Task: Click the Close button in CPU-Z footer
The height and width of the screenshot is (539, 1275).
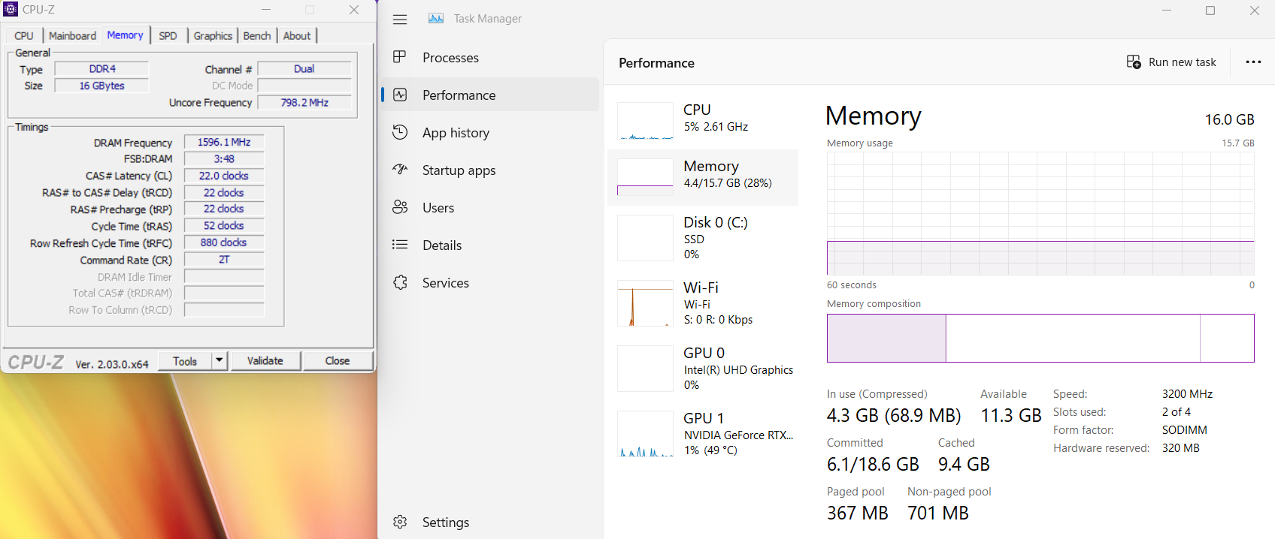Action: coord(338,360)
